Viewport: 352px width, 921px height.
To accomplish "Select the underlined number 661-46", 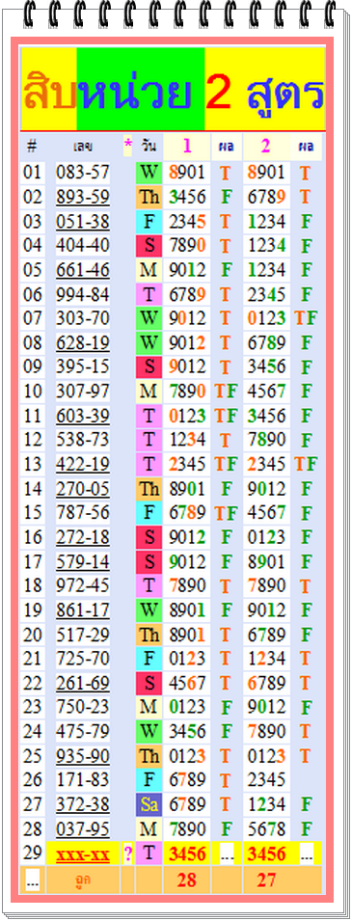I will [x=83, y=270].
